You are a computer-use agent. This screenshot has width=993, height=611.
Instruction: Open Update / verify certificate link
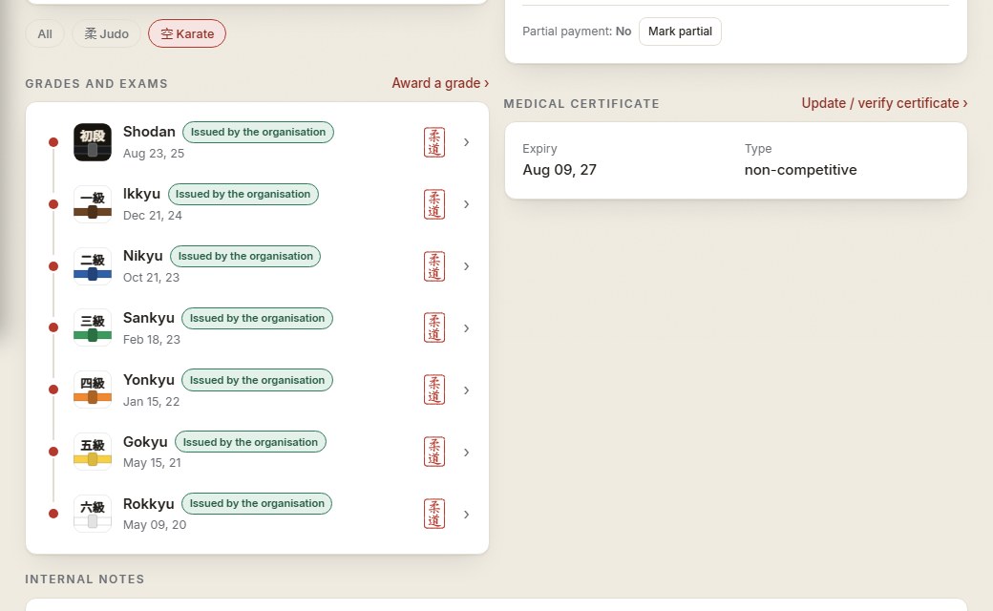(x=884, y=103)
